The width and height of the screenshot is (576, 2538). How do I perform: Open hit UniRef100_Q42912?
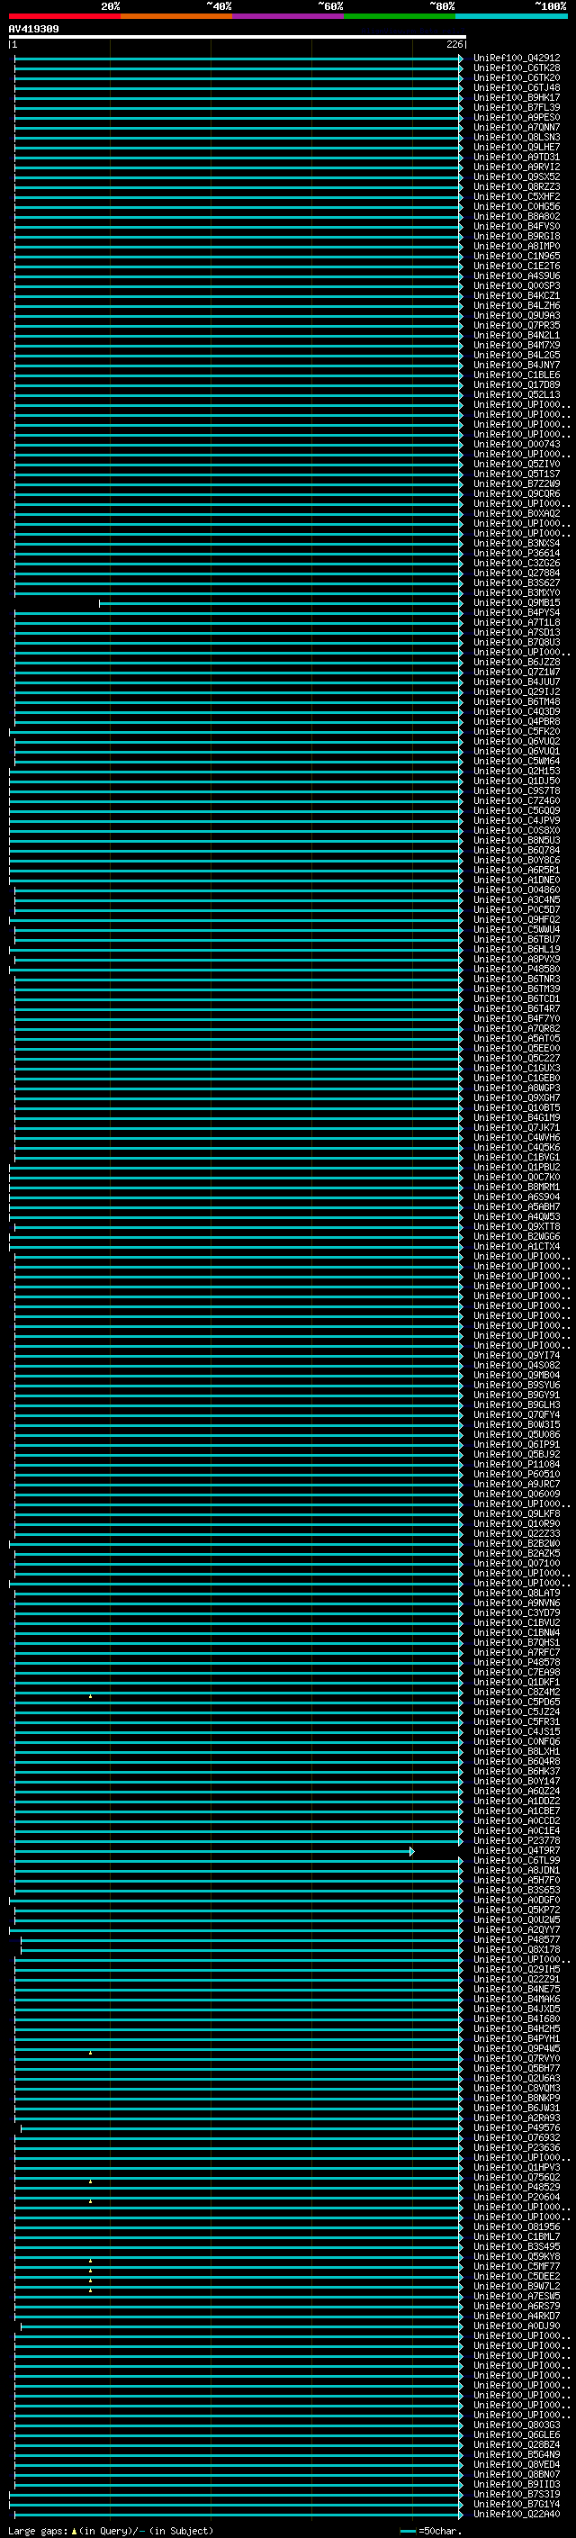coord(517,59)
